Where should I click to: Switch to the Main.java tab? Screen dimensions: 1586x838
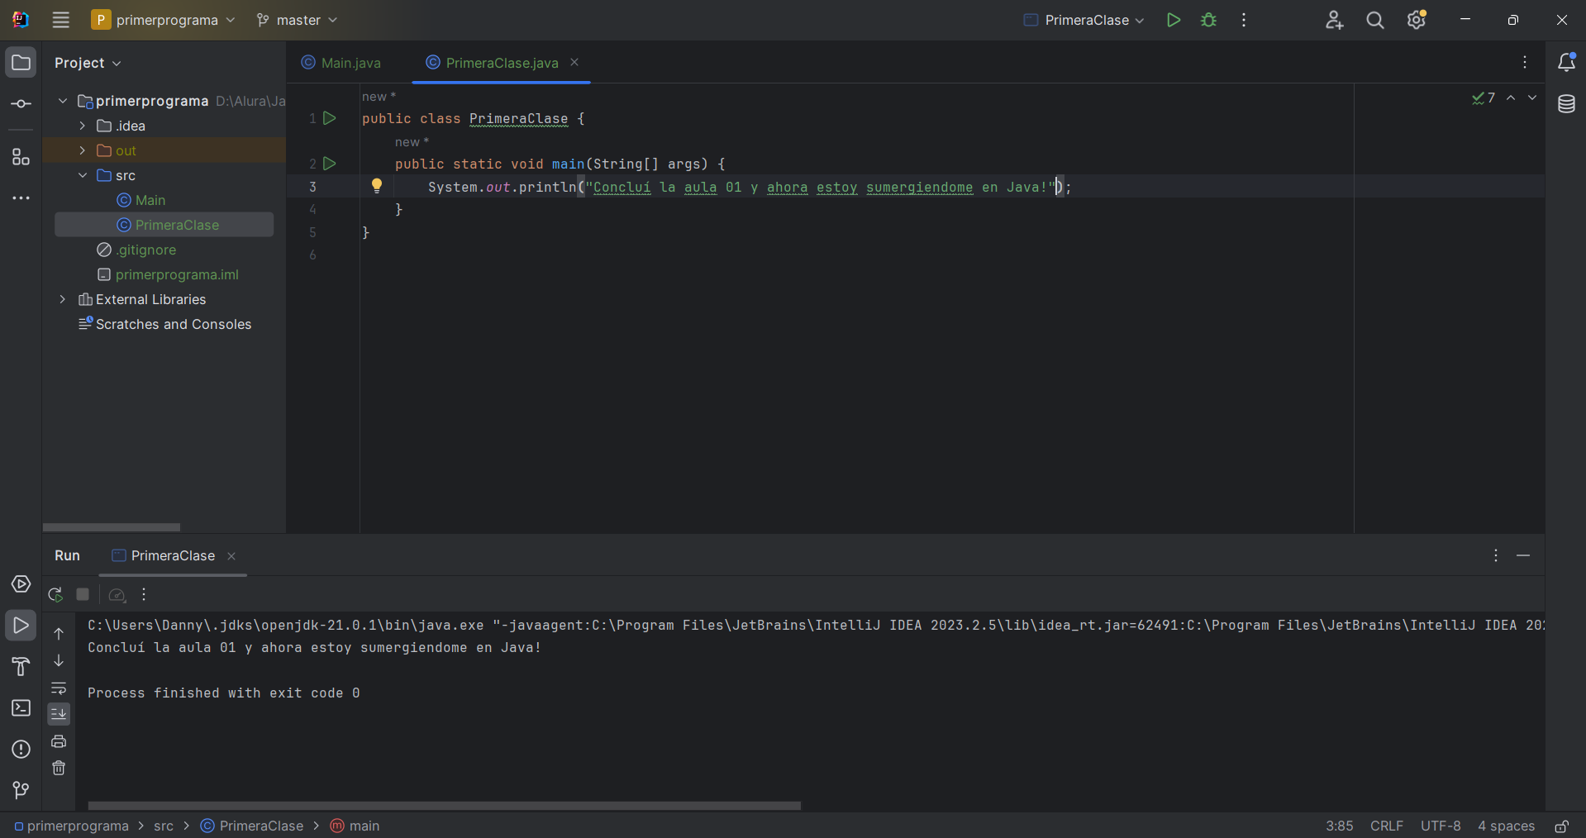(341, 63)
